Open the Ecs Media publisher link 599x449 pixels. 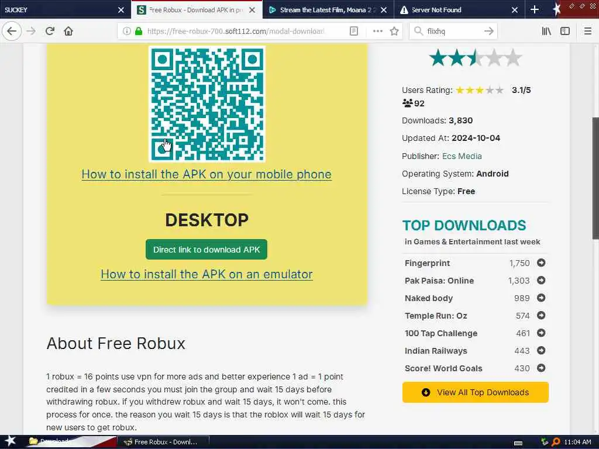click(x=462, y=156)
